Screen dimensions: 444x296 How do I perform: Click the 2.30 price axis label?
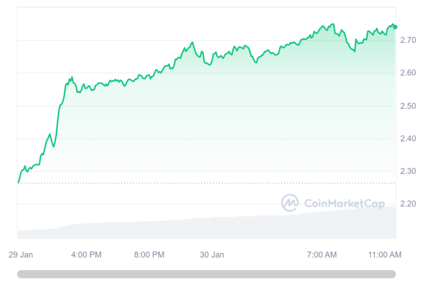(x=408, y=171)
